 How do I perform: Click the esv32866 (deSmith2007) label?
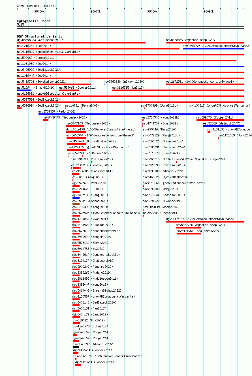point(222,124)
